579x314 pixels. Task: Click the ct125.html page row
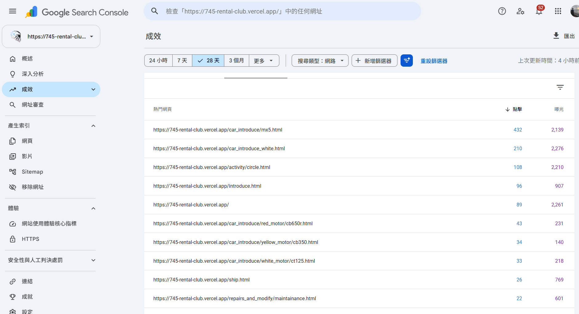pos(359,261)
